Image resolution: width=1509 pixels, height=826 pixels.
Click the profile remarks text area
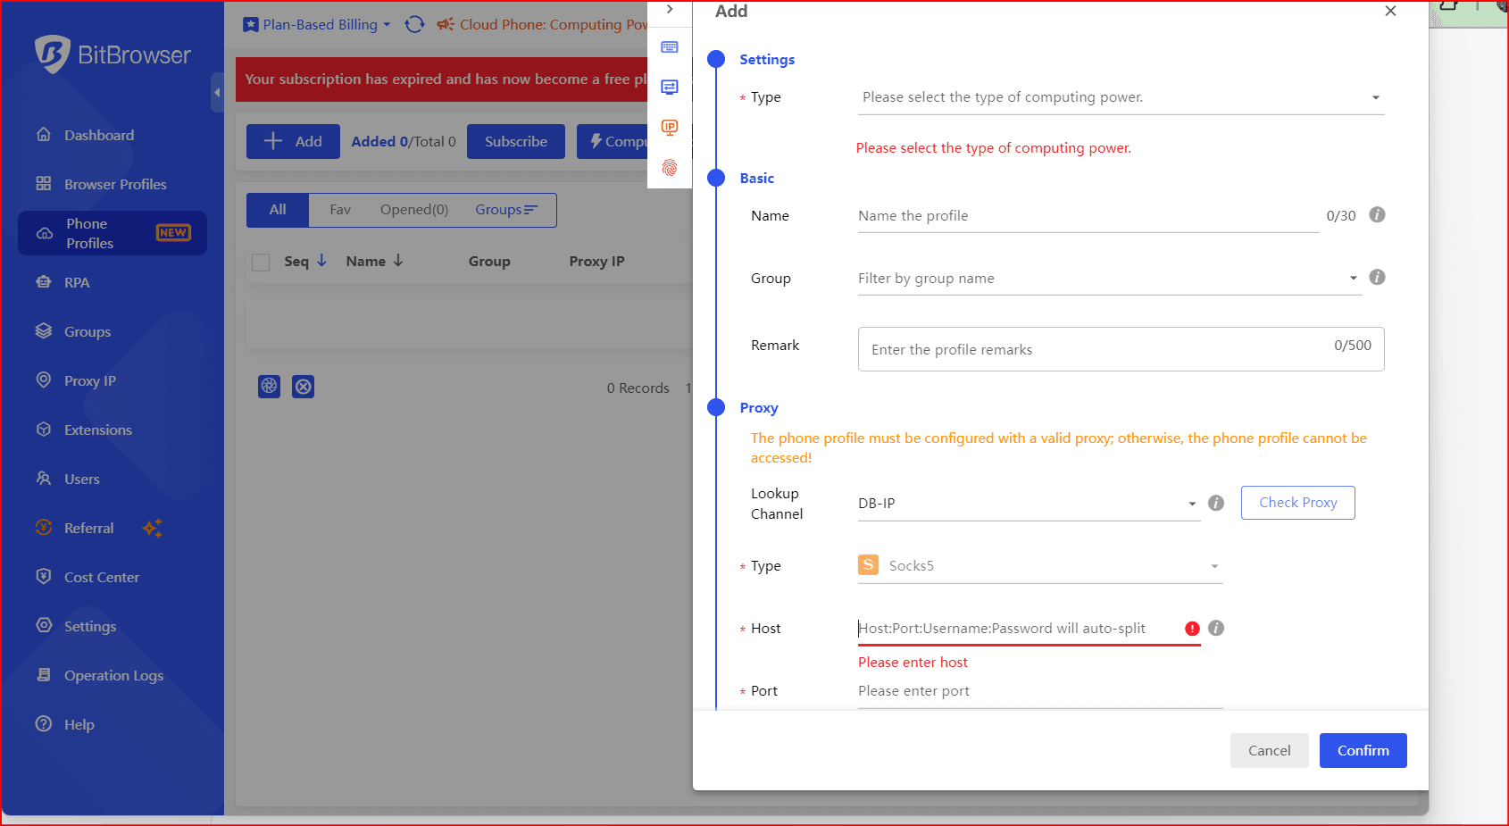(x=1121, y=349)
